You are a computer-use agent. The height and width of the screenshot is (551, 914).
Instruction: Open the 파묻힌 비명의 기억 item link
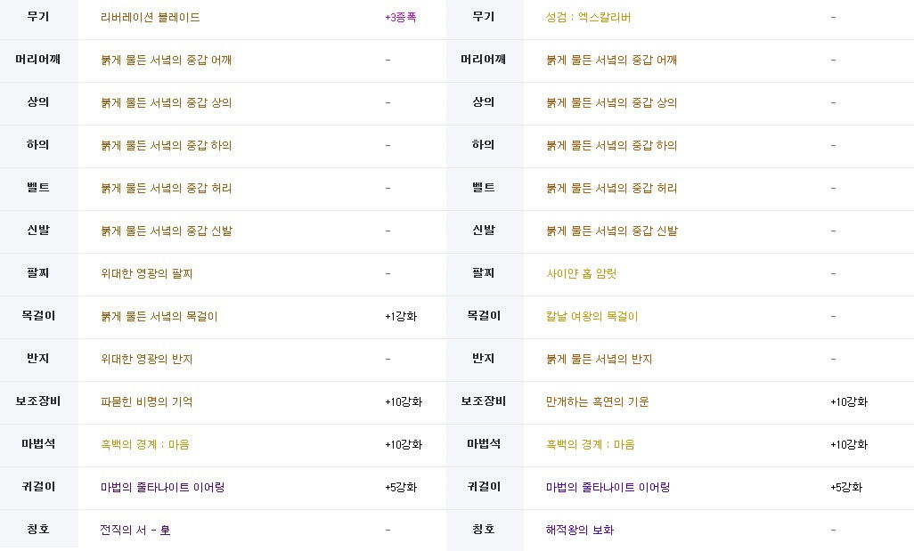147,402
